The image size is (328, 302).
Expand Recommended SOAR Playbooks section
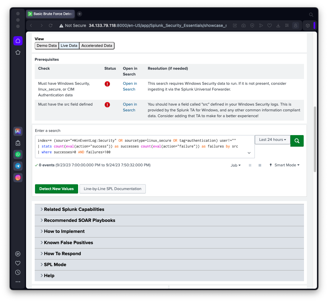pyautogui.click(x=169, y=220)
